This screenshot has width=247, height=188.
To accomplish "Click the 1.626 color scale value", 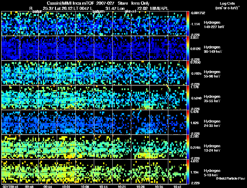I will (195, 123).
